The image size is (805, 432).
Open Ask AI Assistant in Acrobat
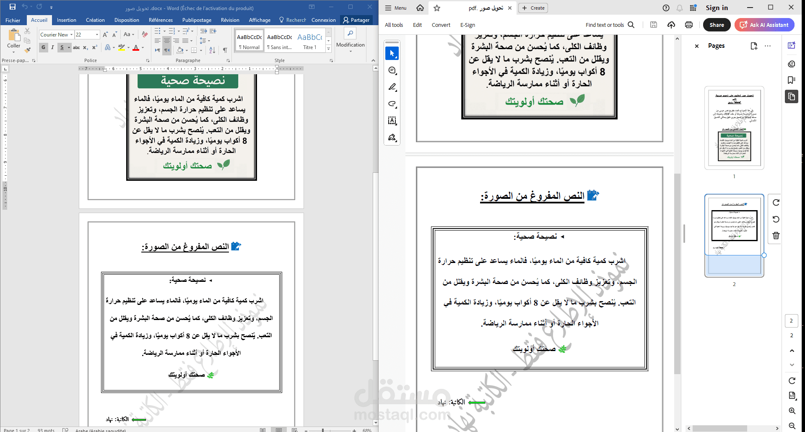[x=764, y=25]
